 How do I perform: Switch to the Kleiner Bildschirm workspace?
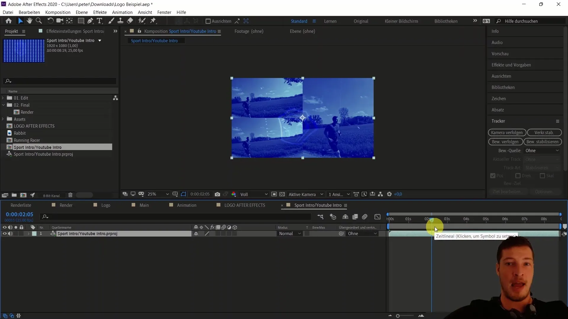pos(401,21)
